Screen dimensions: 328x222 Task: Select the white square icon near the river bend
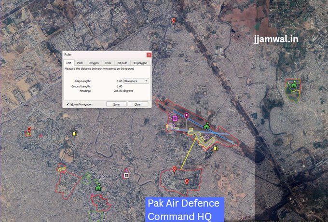coord(126,175)
